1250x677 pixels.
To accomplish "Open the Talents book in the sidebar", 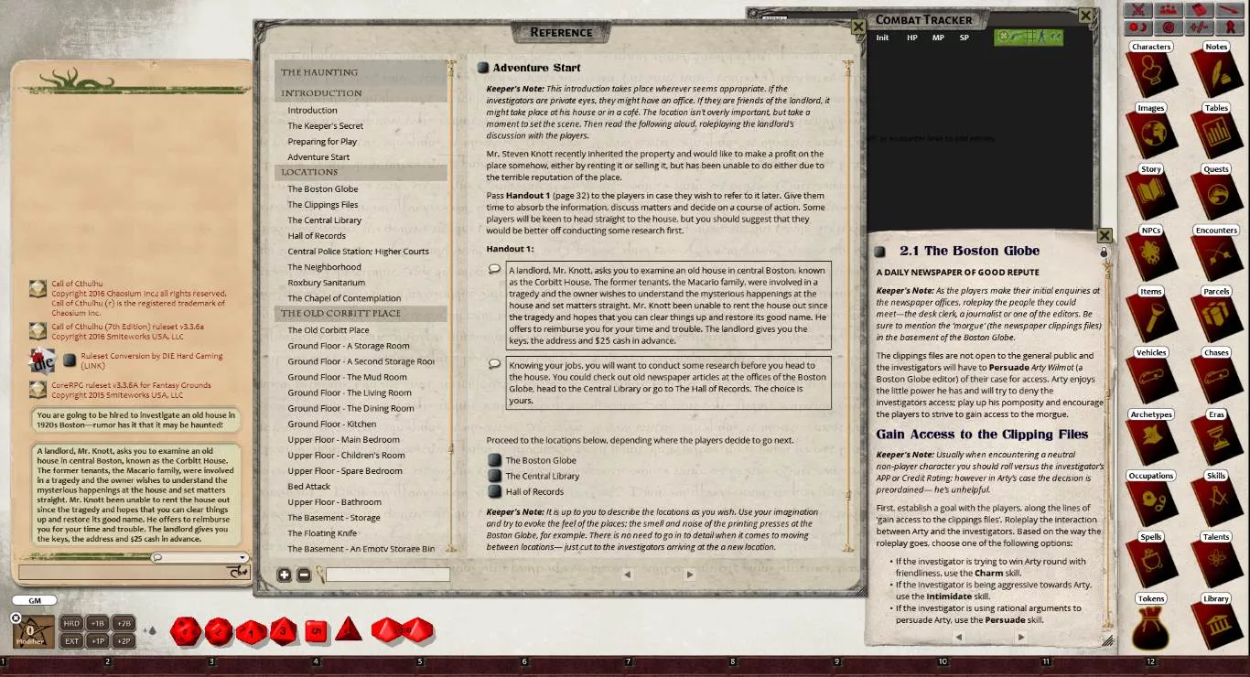I will click(1216, 561).
